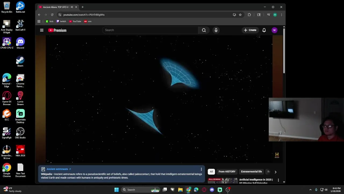The image size is (344, 194).
Task: Select the Streamlabs Desktop icon
Action: pos(20,116)
